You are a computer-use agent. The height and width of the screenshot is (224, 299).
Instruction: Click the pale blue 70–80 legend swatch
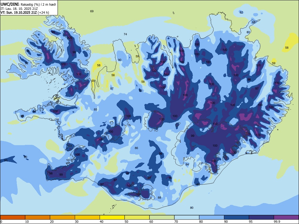point(187,217)
